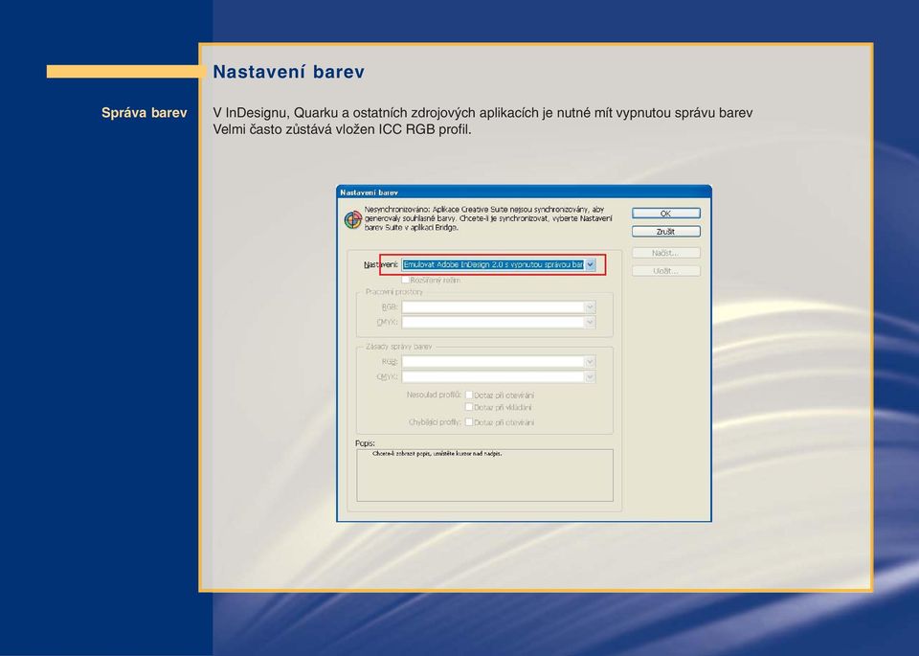Click the Nastavení barev dialog title bar
Viewport: 919px width, 656px height.
[x=524, y=192]
